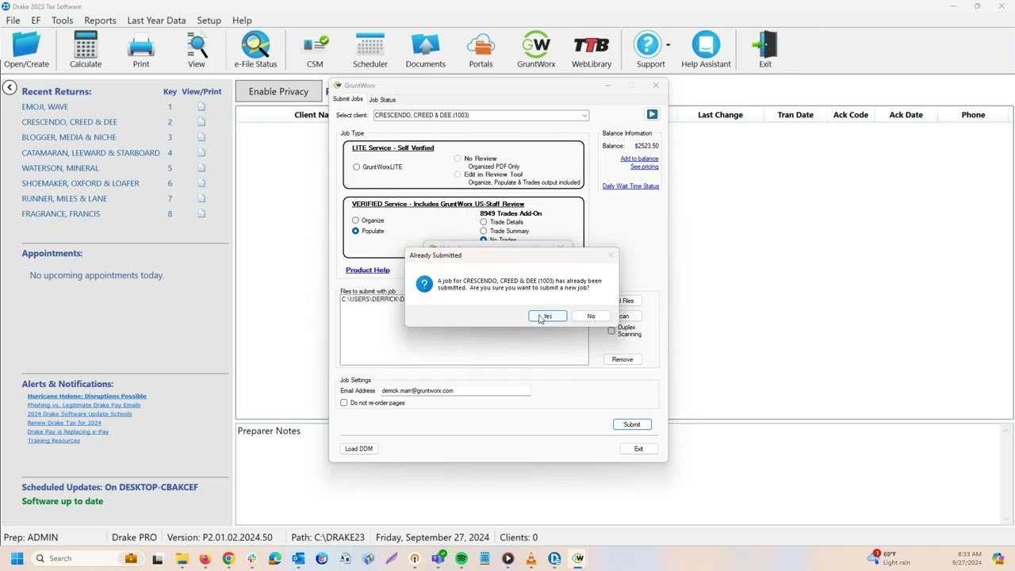Click the Remove button

(622, 359)
